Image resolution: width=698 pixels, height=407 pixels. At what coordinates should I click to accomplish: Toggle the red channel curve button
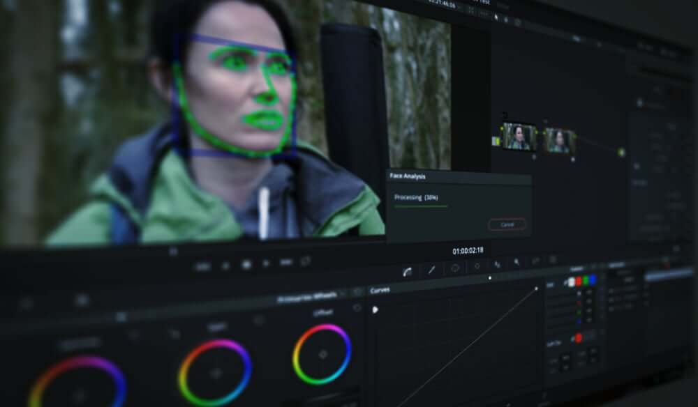click(x=578, y=282)
